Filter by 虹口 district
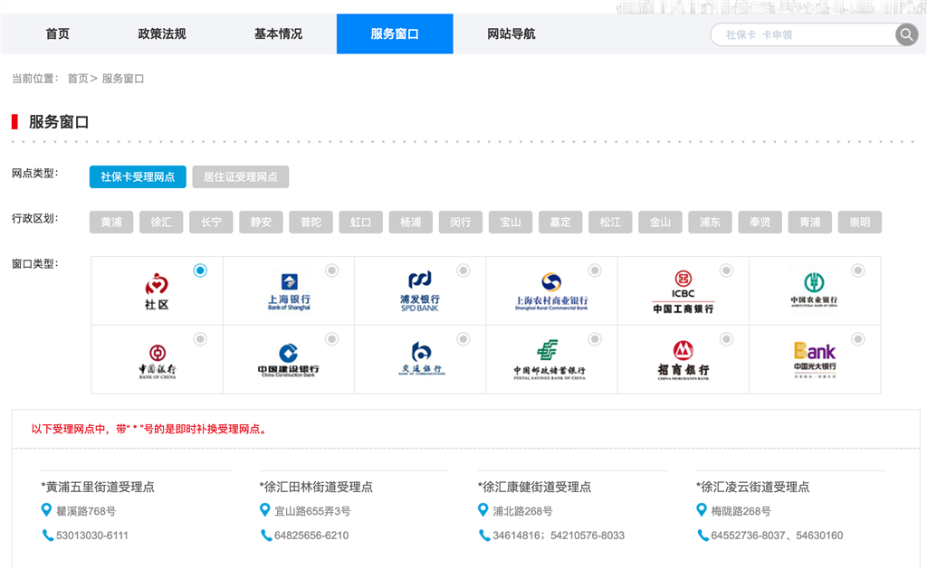This screenshot has width=927, height=569. (360, 223)
